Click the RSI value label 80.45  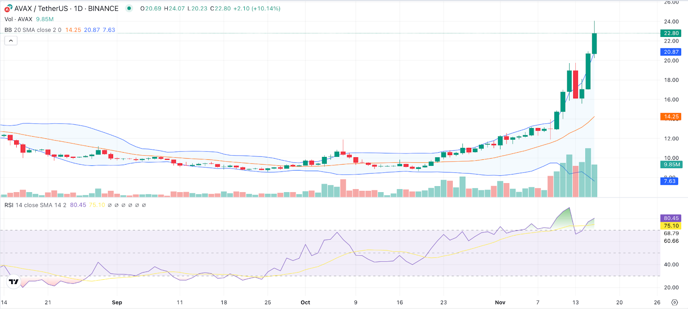(x=671, y=218)
